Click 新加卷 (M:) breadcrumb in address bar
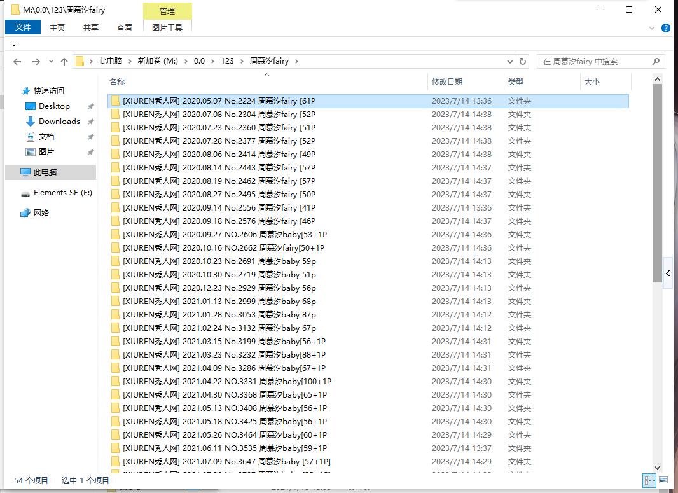This screenshot has height=493, width=678. [158, 61]
